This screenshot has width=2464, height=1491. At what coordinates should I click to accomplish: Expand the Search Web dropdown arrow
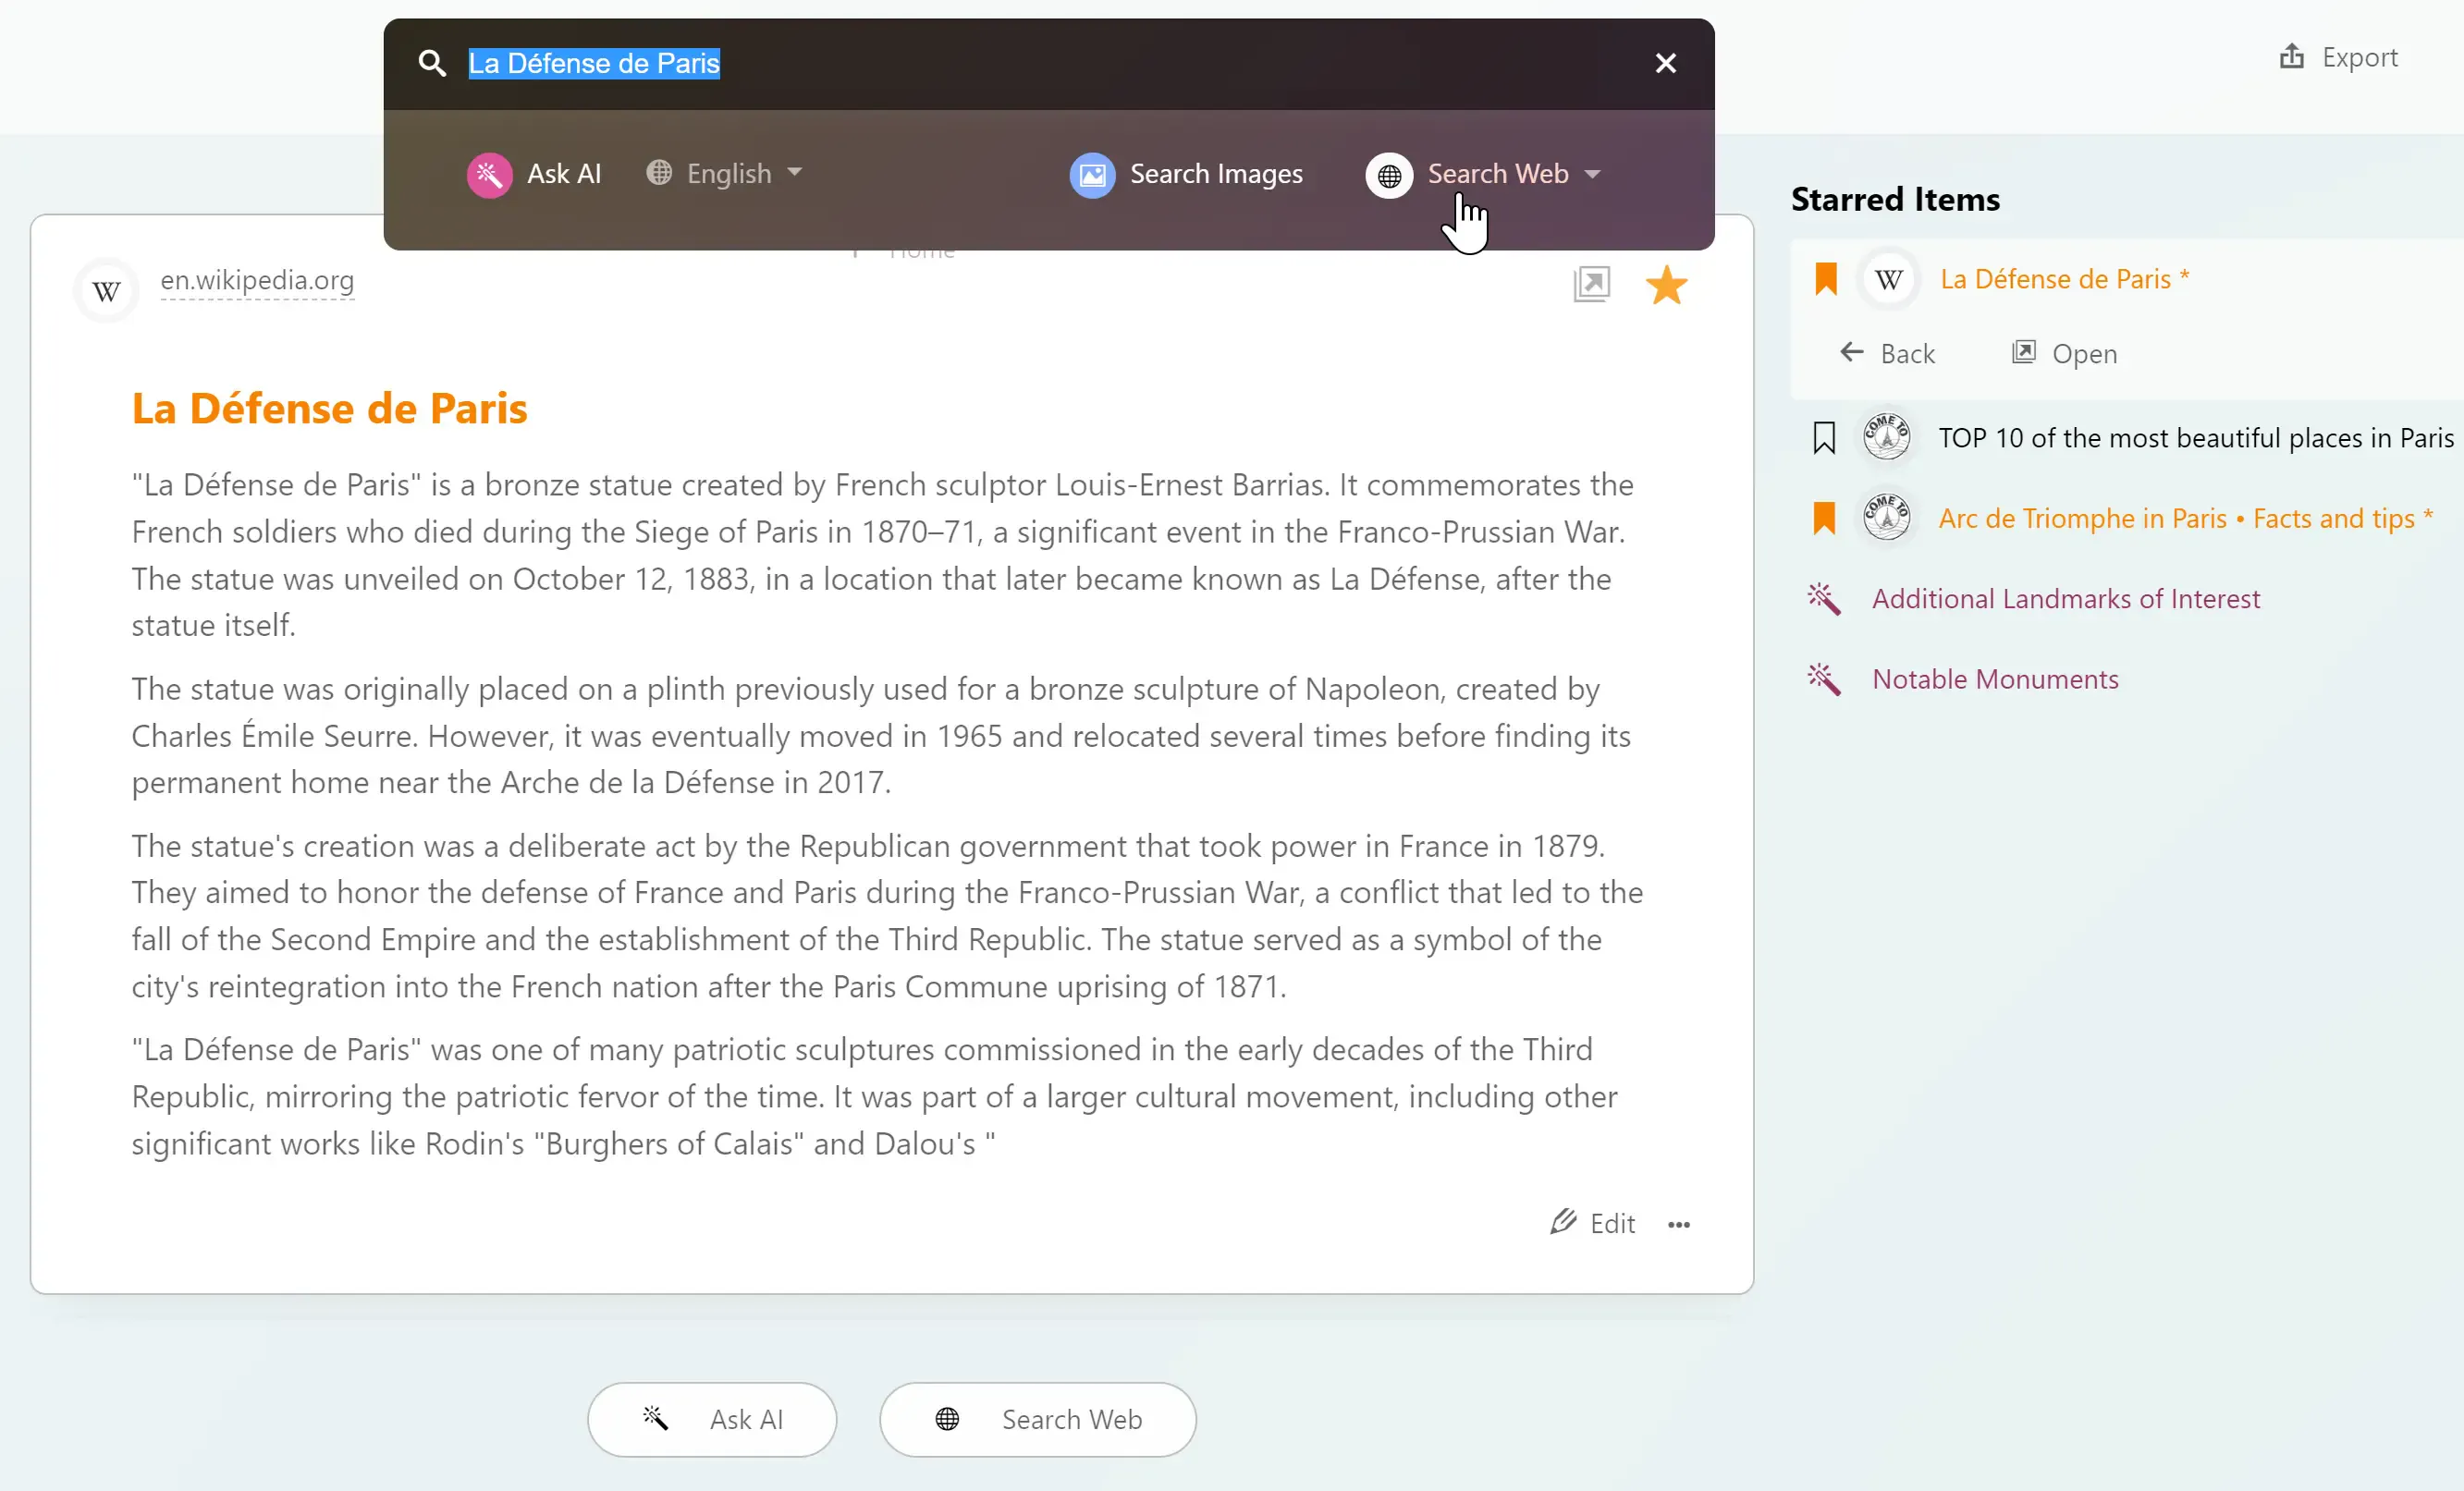click(1593, 174)
